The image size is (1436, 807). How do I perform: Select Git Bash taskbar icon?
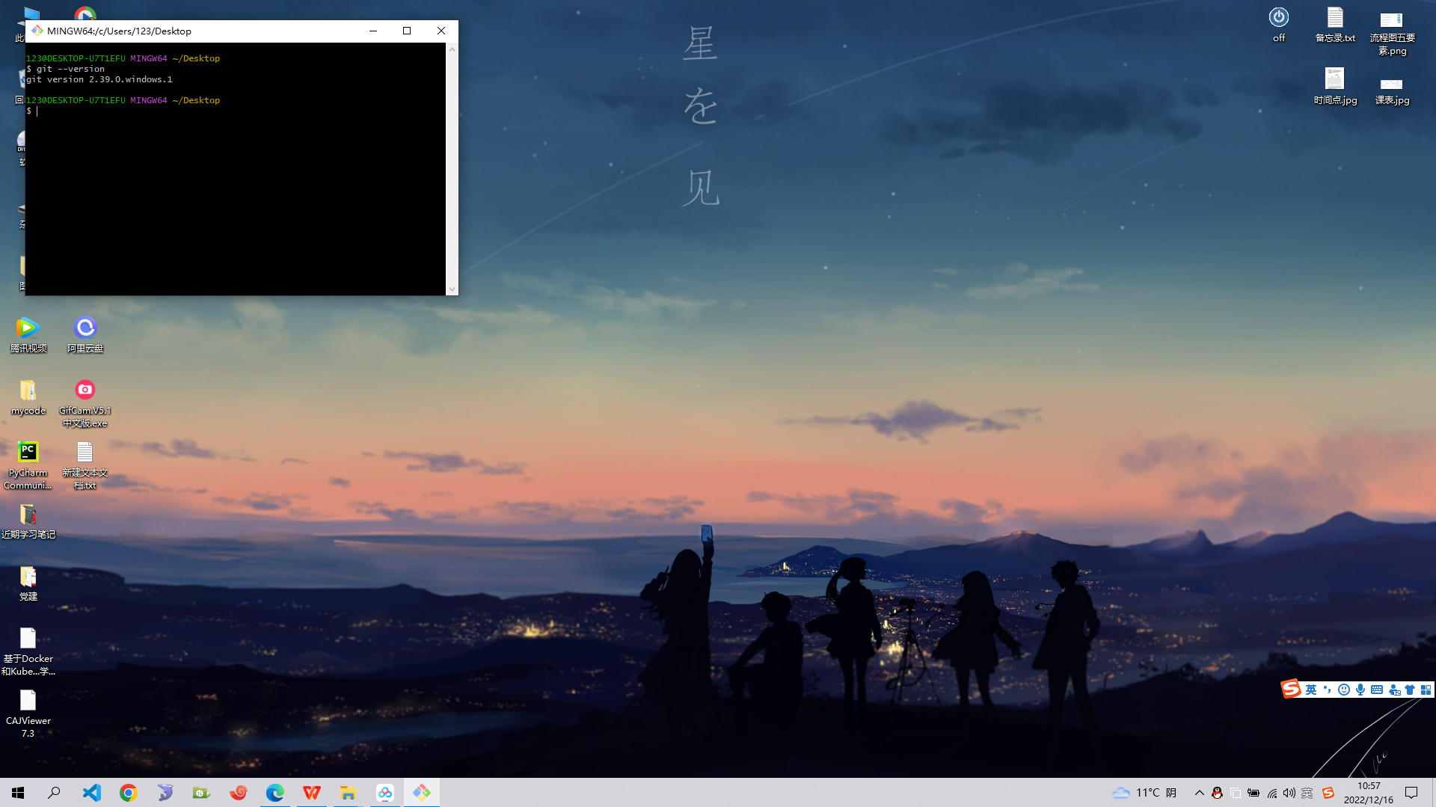coord(422,793)
